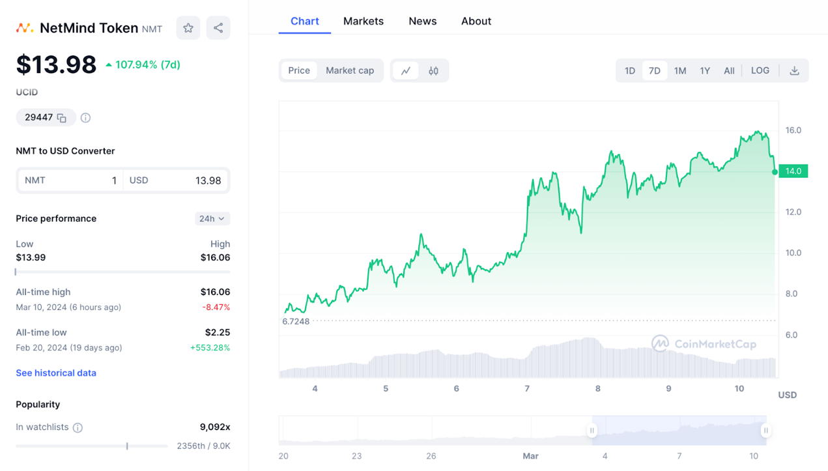Switch to candlestick chart icon

433,70
